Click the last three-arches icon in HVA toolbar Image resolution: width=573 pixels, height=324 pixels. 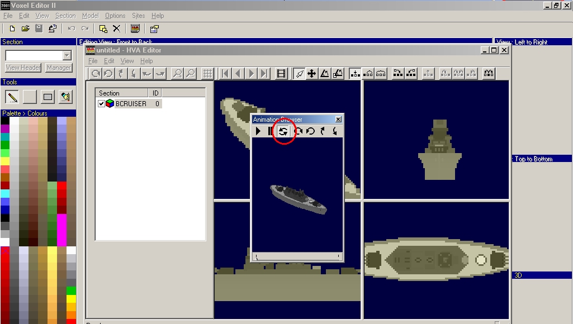(489, 74)
